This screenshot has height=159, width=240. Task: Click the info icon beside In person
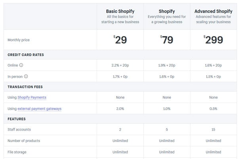[26, 77]
